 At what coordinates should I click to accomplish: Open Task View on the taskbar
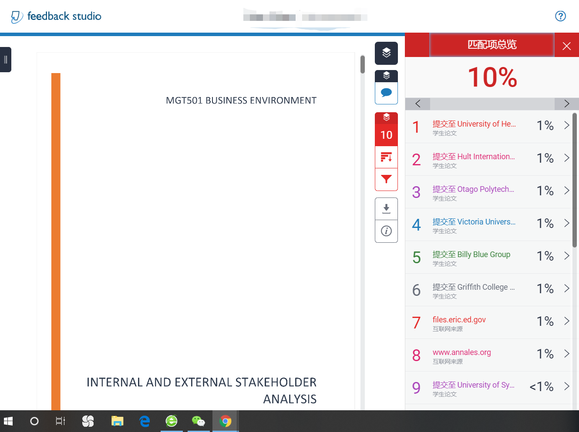61,421
